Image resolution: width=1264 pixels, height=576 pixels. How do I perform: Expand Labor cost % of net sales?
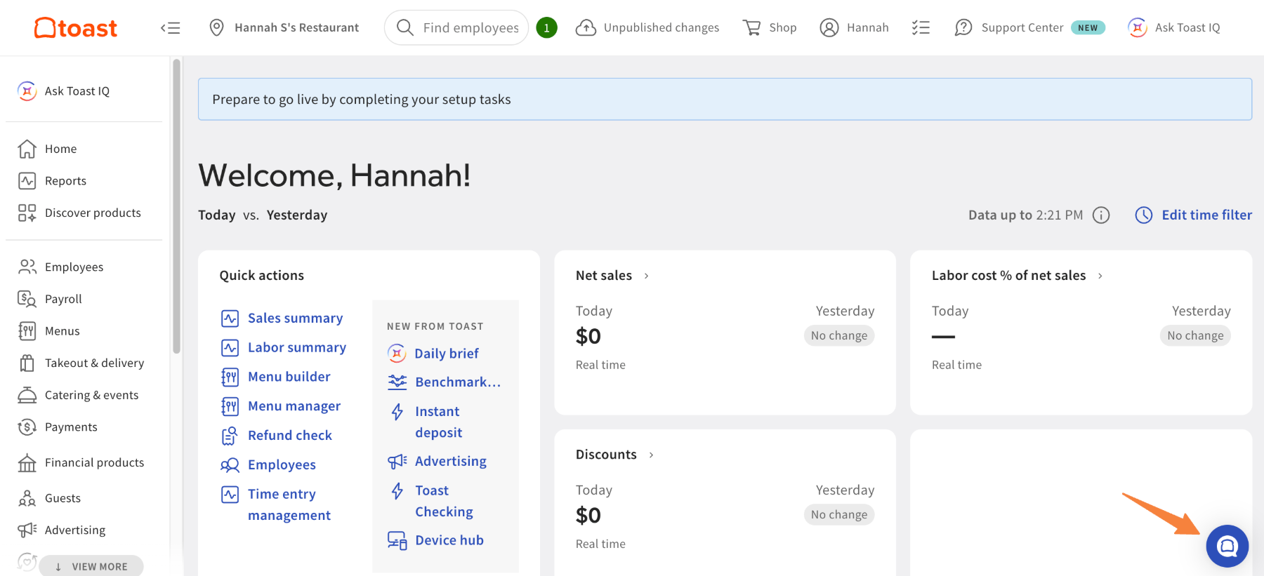click(x=1100, y=276)
